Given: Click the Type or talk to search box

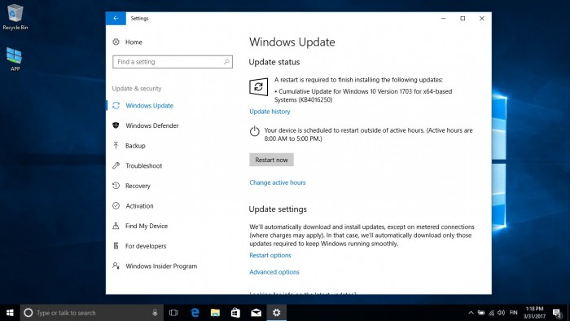Looking at the screenshot, I should click(x=91, y=313).
